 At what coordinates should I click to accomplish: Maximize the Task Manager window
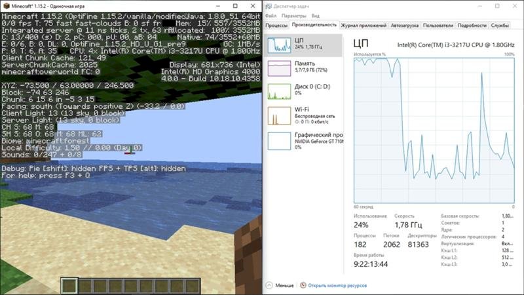coord(497,6)
